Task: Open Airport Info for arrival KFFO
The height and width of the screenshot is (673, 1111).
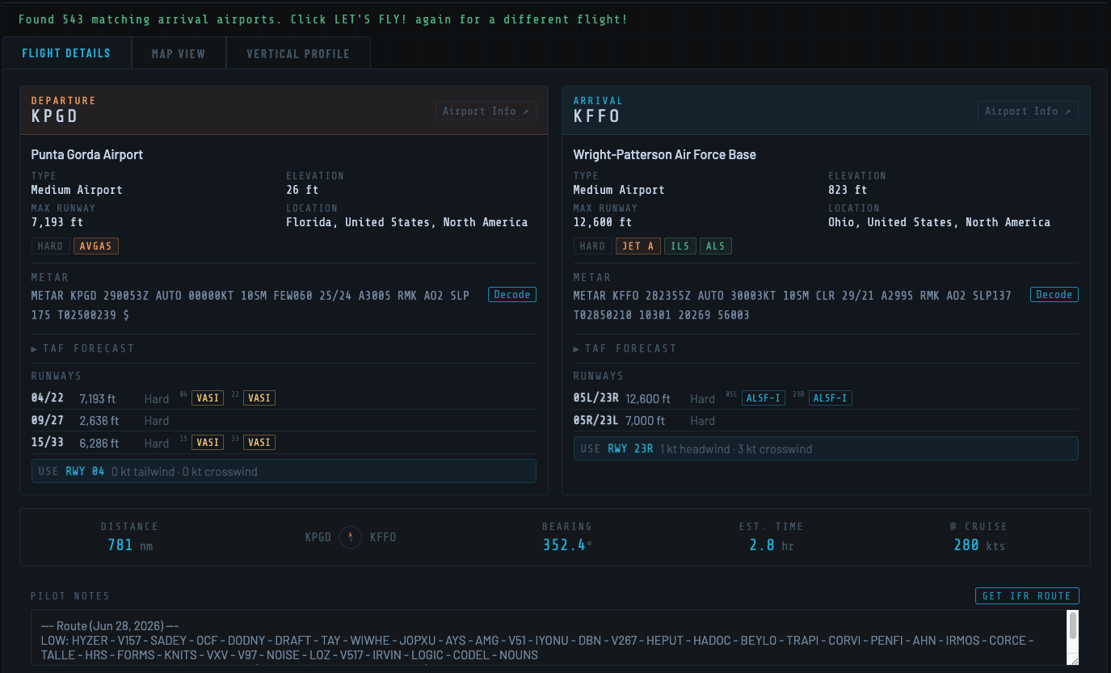Action: pyautogui.click(x=1028, y=111)
